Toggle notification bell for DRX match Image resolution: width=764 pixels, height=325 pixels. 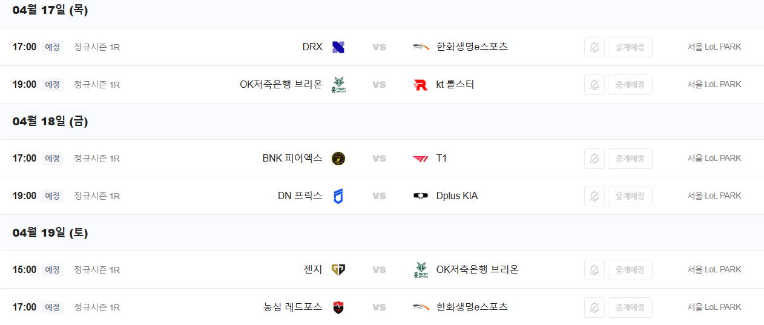[x=594, y=47]
